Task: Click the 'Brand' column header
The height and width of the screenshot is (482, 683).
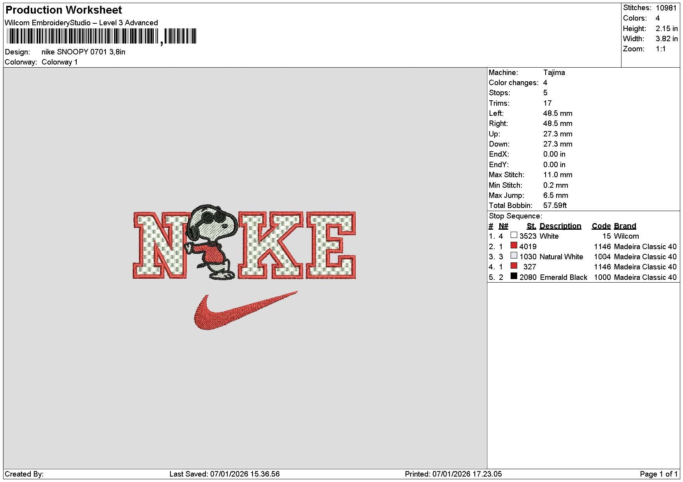Action: (x=625, y=226)
